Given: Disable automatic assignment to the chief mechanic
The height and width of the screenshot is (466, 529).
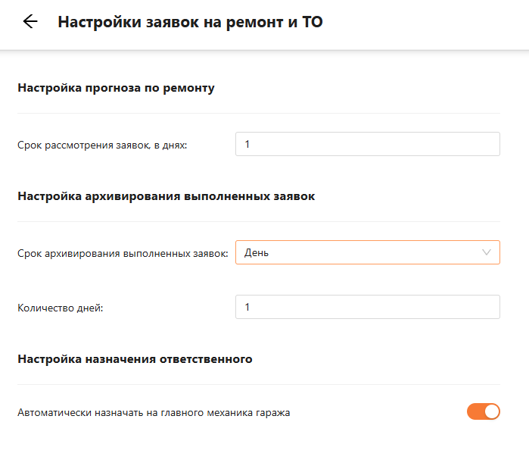Looking at the screenshot, I should click(484, 411).
